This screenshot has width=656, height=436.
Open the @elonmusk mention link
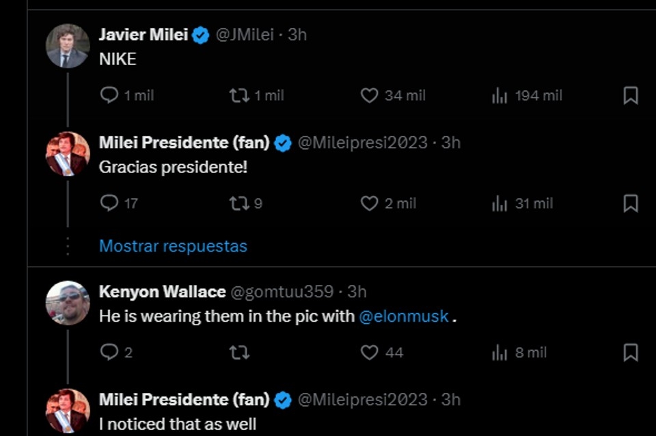click(x=404, y=316)
